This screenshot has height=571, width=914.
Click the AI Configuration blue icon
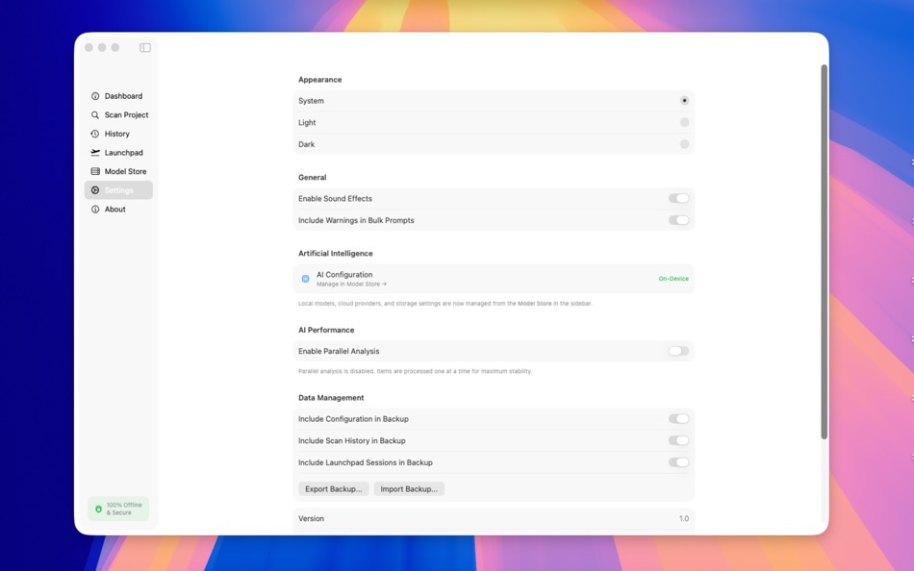(x=306, y=278)
